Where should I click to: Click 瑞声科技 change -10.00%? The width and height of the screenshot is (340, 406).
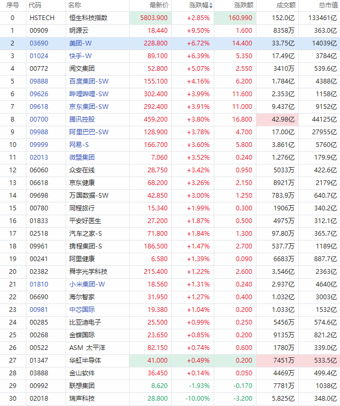(x=198, y=399)
